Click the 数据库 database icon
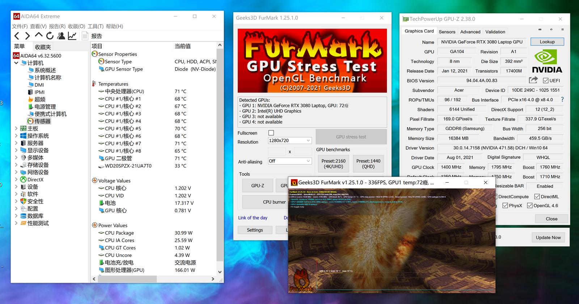The height and width of the screenshot is (304, 579). click(23, 216)
